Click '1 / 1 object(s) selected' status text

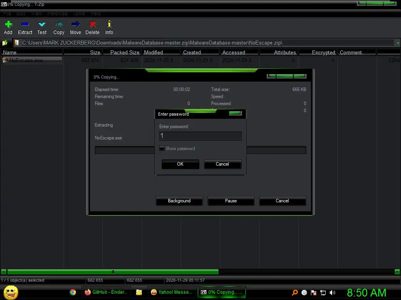[x=22, y=280]
